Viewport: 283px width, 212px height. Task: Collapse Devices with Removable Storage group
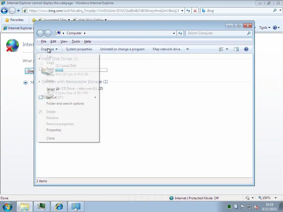[x=39, y=82]
